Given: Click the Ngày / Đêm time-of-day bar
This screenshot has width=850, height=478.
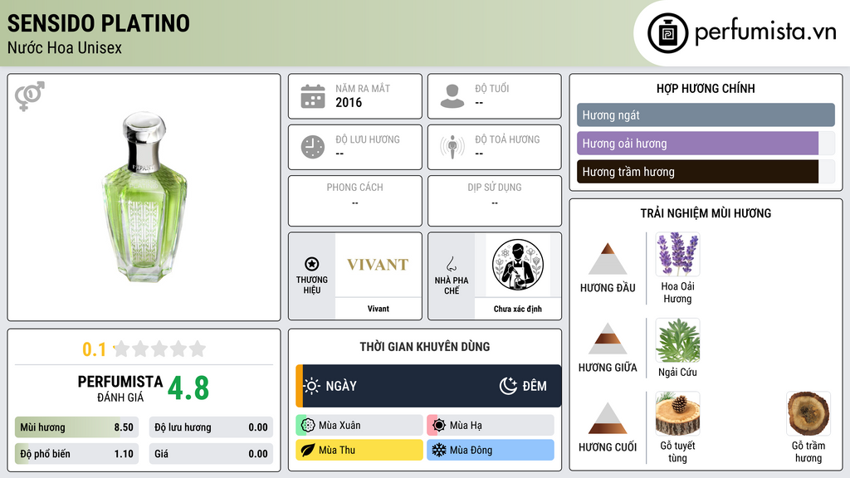Looking at the screenshot, I should click(x=428, y=386).
